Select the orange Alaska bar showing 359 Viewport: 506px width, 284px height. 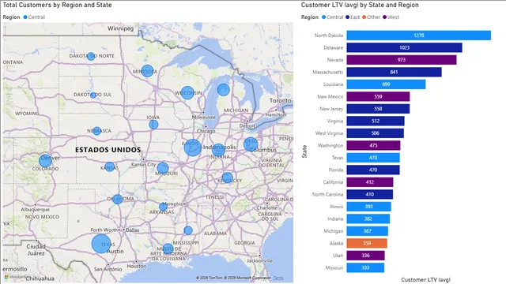(x=367, y=244)
